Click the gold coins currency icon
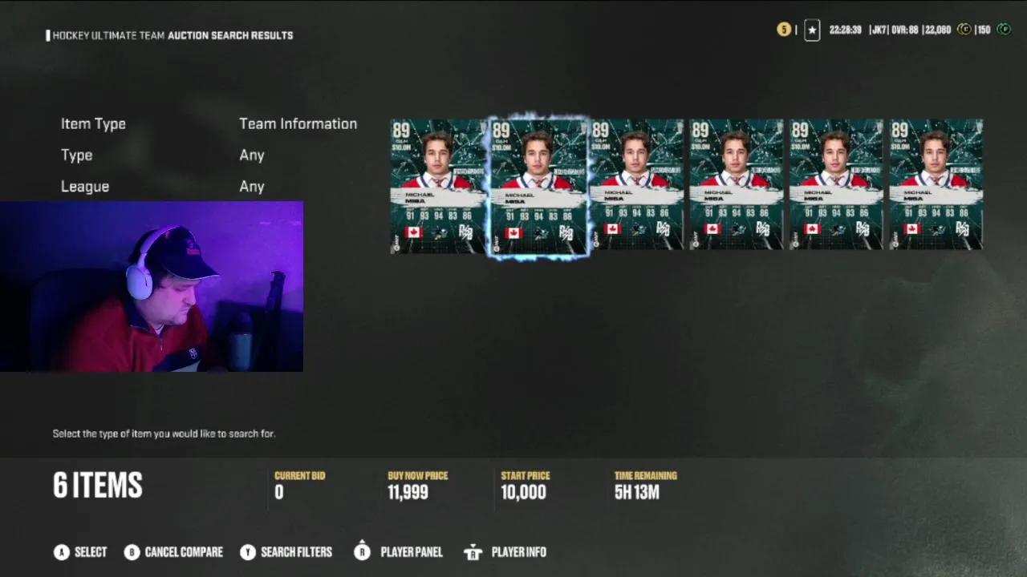 [x=964, y=30]
